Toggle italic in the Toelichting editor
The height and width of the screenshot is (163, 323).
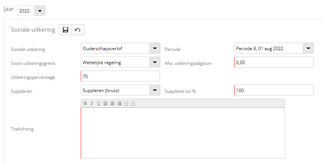pos(92,103)
